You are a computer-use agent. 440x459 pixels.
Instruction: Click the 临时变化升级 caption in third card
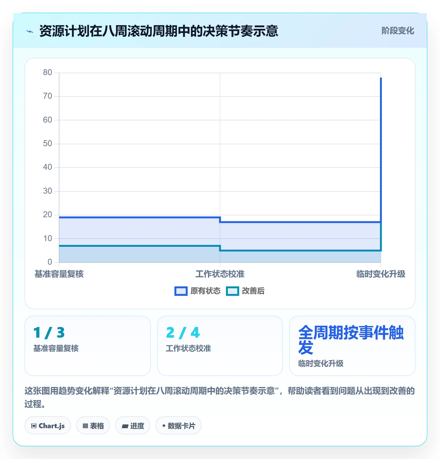point(321,363)
